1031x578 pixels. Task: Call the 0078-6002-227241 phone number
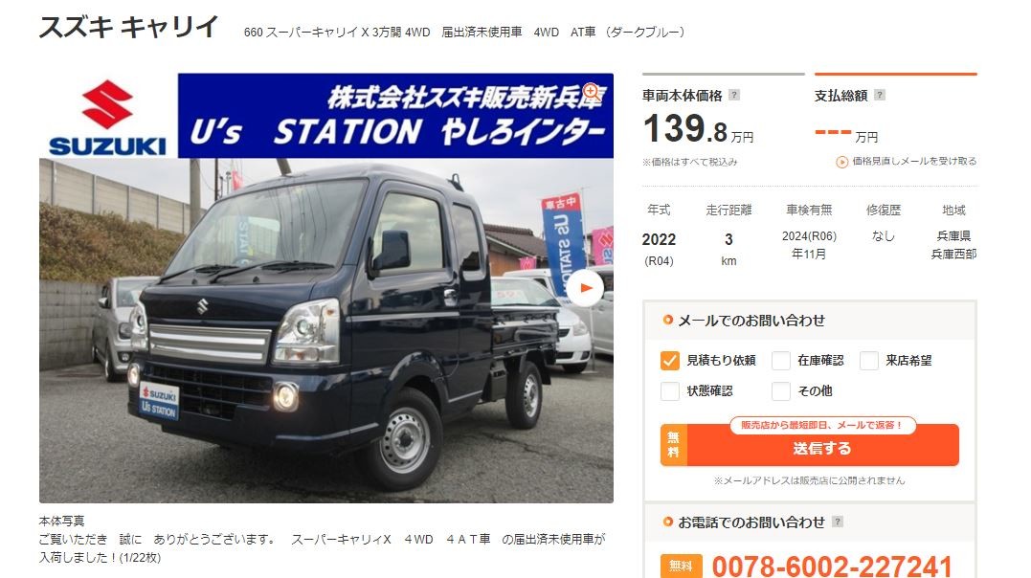click(x=832, y=567)
